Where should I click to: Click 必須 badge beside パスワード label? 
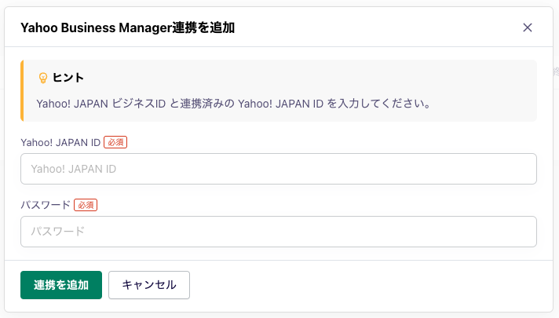[86, 205]
